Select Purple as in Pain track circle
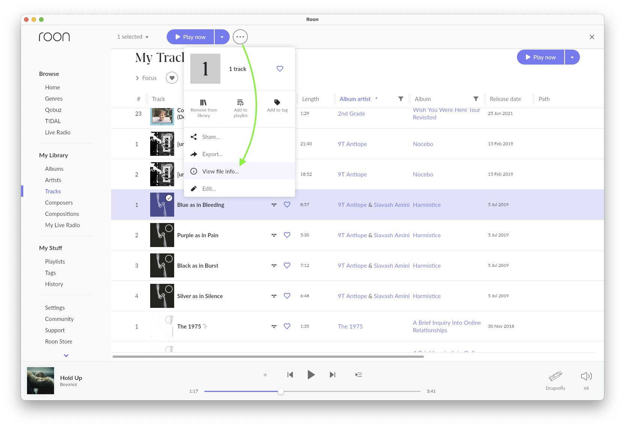Screen dimensions: 625x428 [x=169, y=228]
